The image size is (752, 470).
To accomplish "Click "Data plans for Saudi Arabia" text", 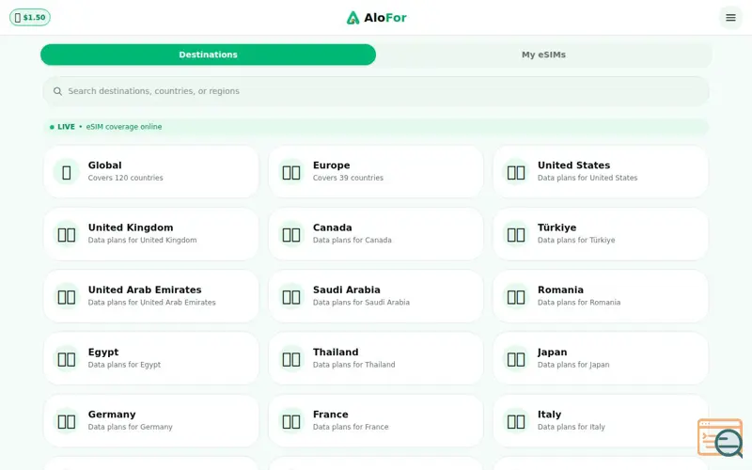I will pyautogui.click(x=361, y=303).
